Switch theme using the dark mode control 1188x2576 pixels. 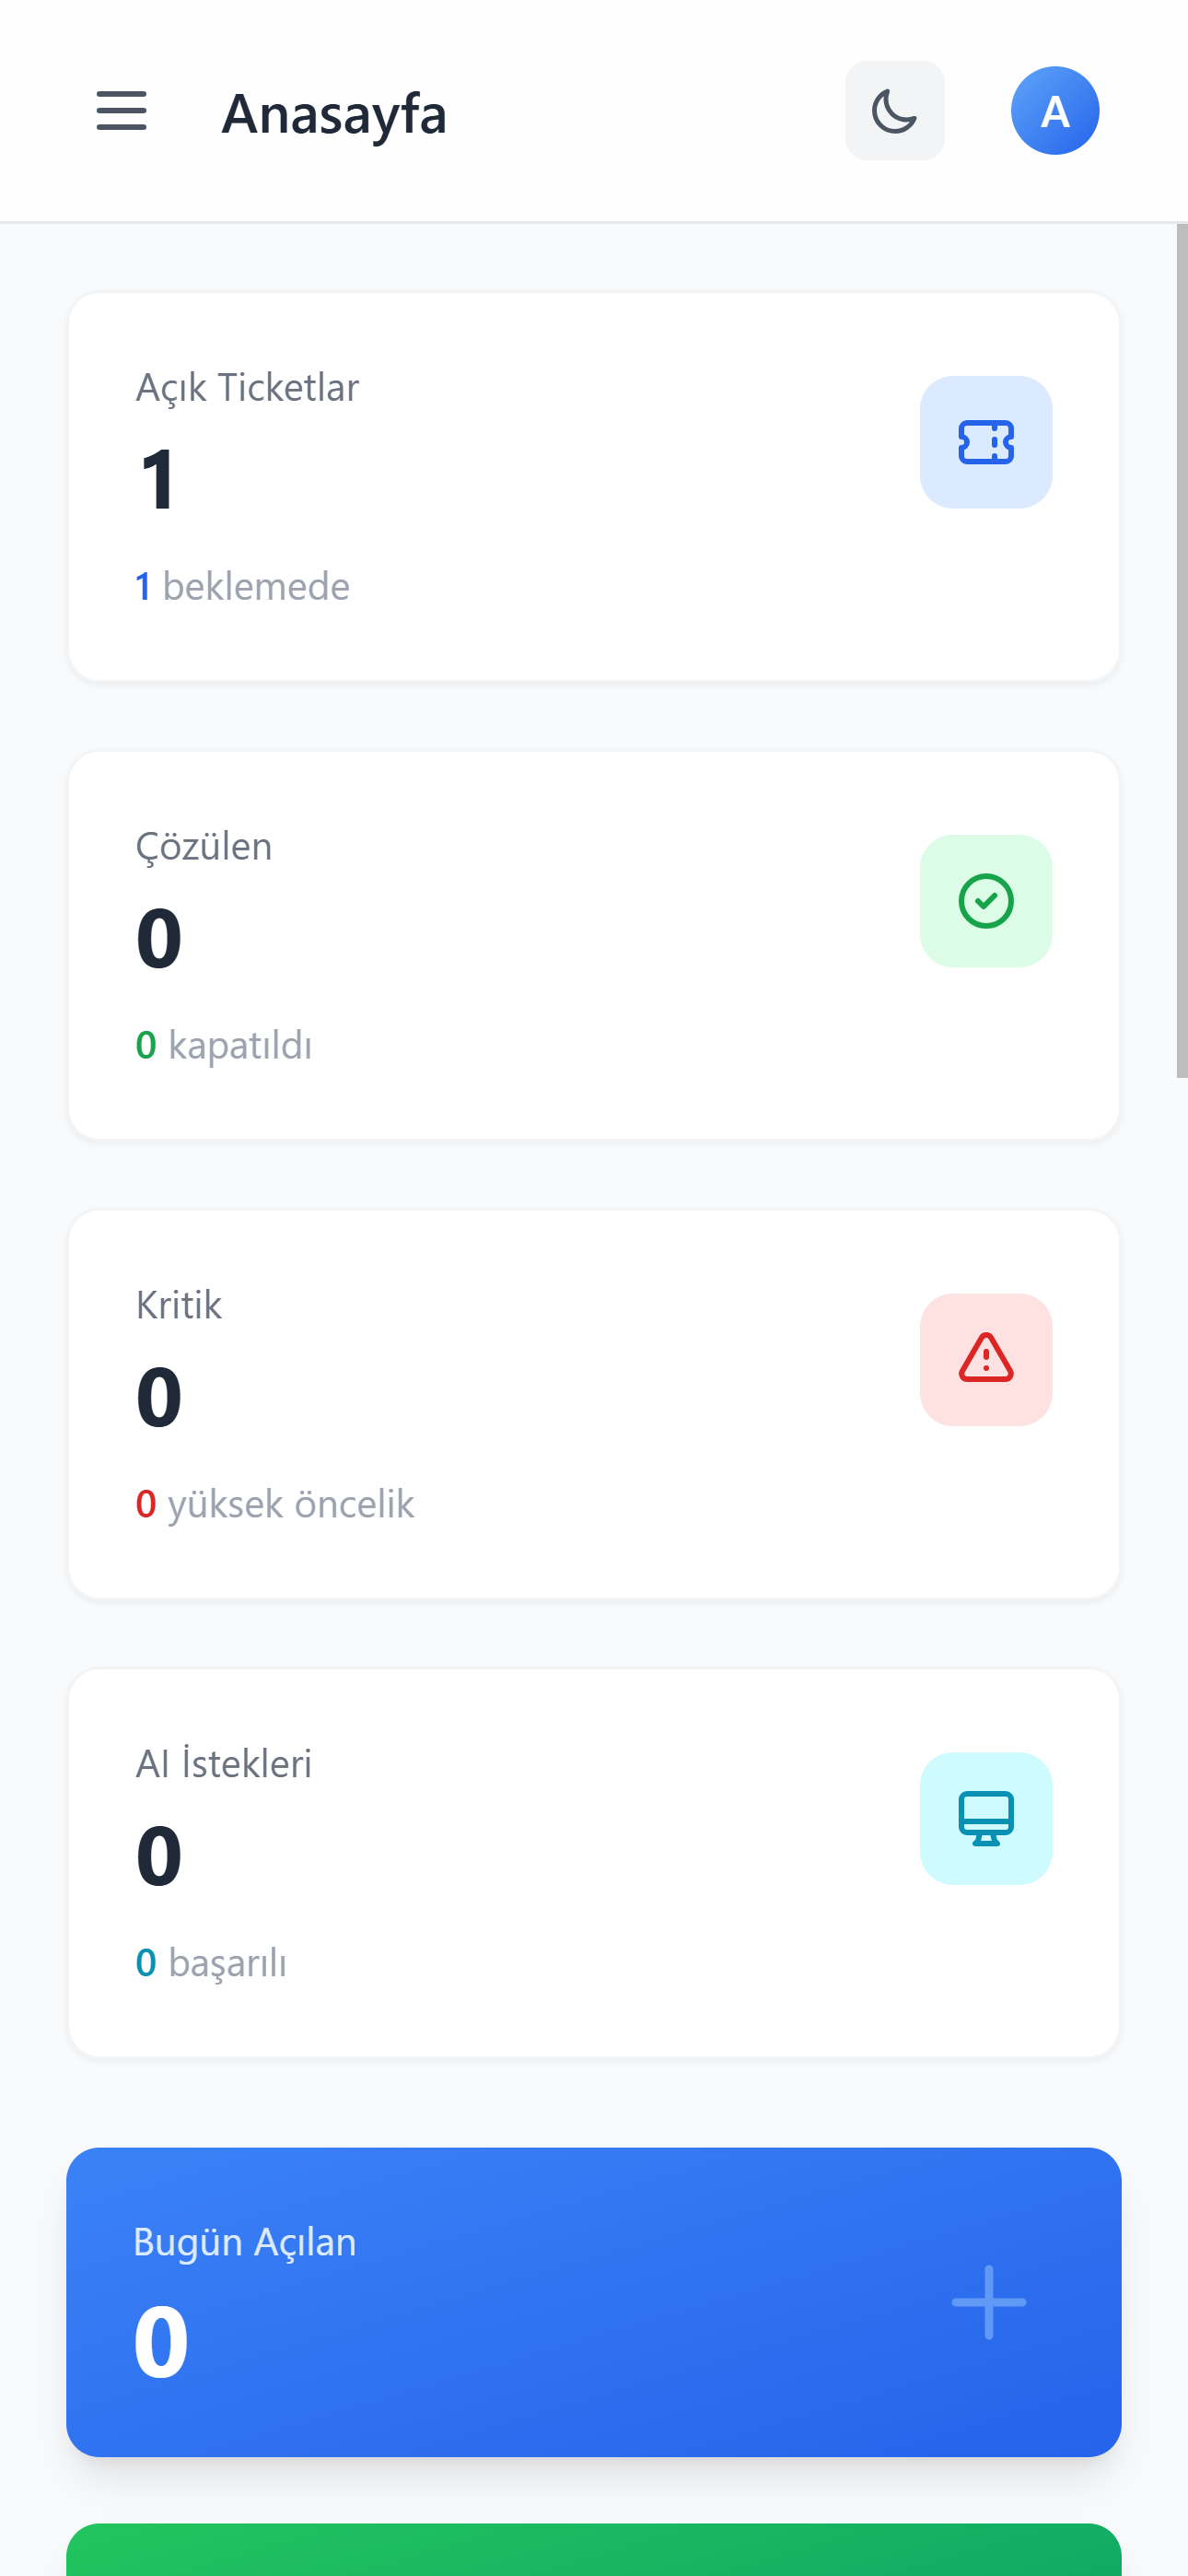[893, 110]
